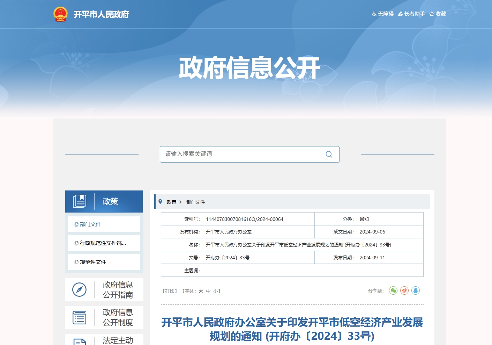Image resolution: width=492 pixels, height=345 pixels.
Task: Set font size to small (小)
Action: click(x=216, y=291)
